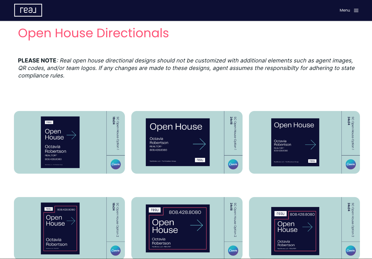Open the hamburger menu icon

(x=356, y=10)
